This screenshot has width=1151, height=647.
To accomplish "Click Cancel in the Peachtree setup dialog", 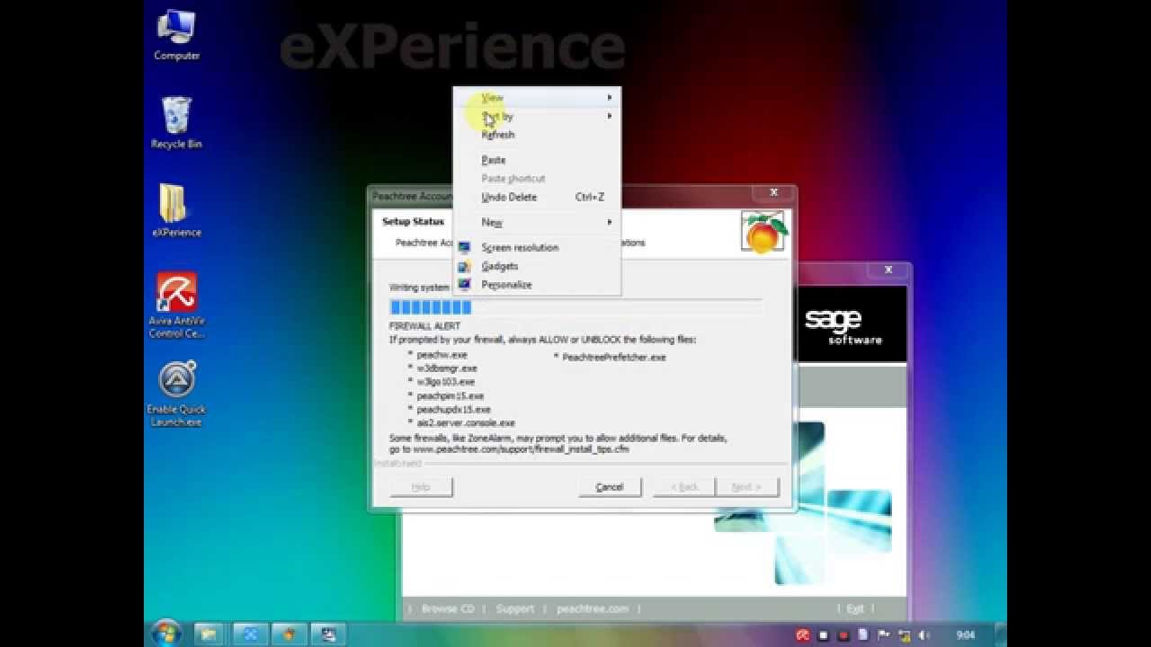I will tap(610, 487).
